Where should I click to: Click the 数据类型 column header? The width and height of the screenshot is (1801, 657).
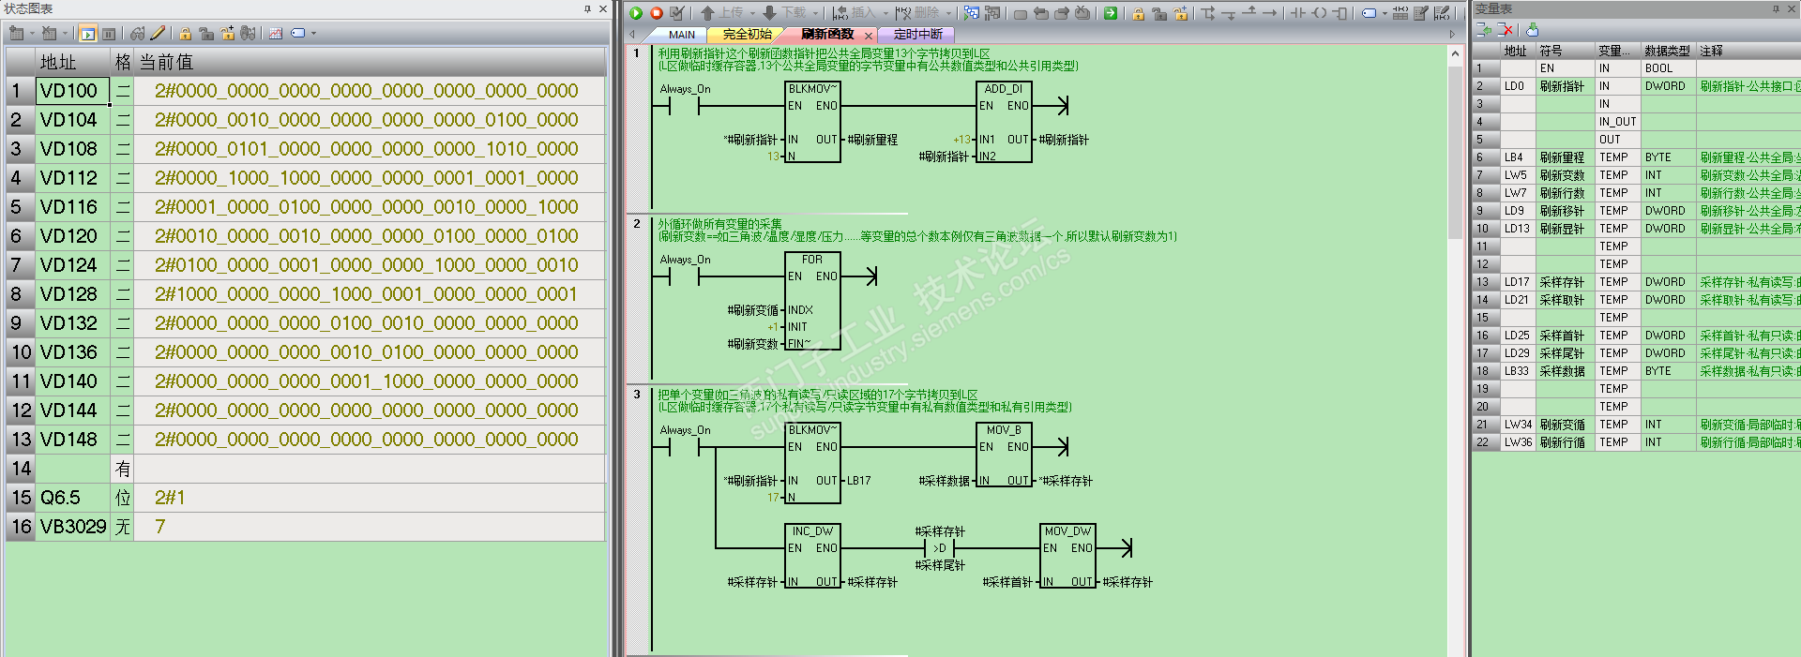1667,51
